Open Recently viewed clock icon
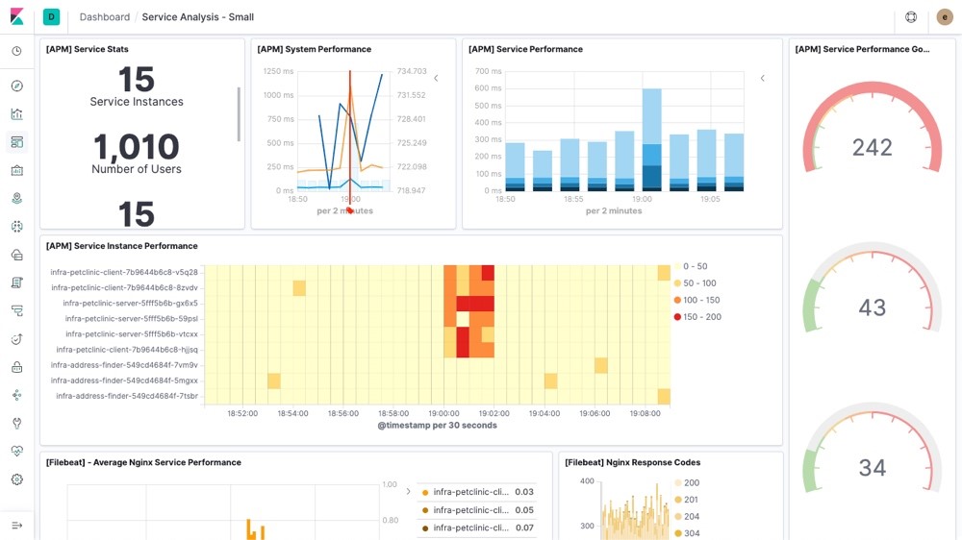This screenshot has height=540, width=962. [16, 52]
